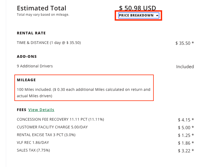Screen dimensions: 211x167
Task: Collapse the Price Breakdown section
Action: tap(136, 15)
